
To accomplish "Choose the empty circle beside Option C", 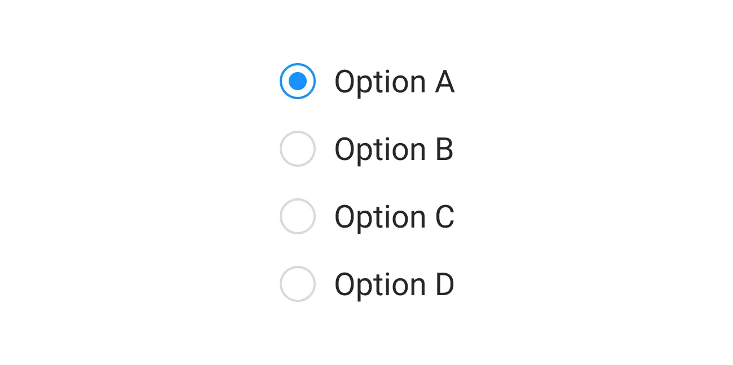I will pos(298,216).
